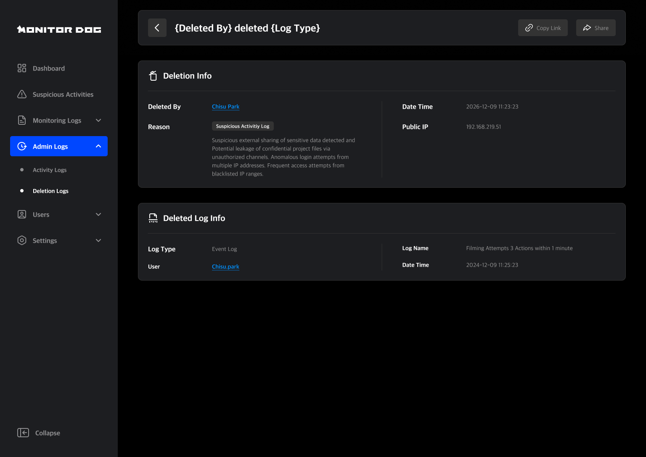Click the Deletion Info trash icon
Viewport: 646px width, 457px height.
point(153,76)
